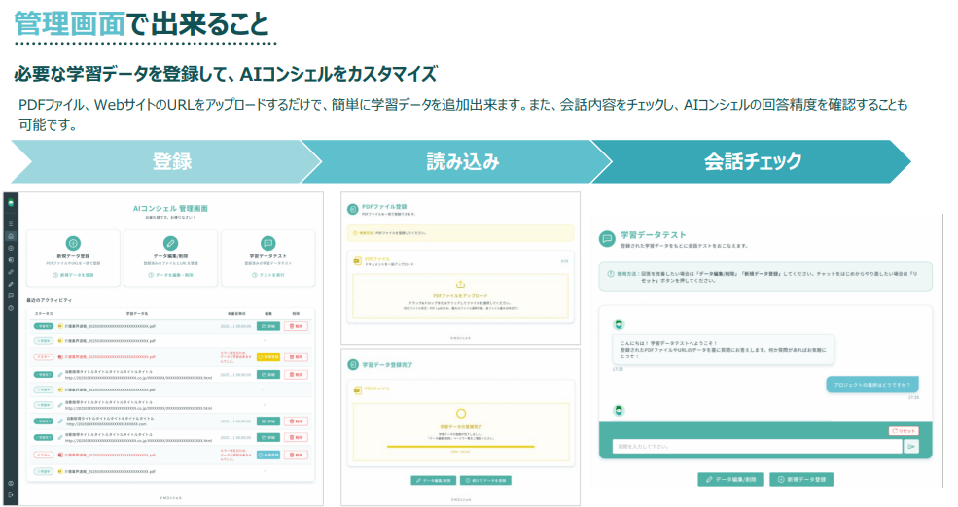Click the logout icon at sidebar bottom

click(x=11, y=495)
